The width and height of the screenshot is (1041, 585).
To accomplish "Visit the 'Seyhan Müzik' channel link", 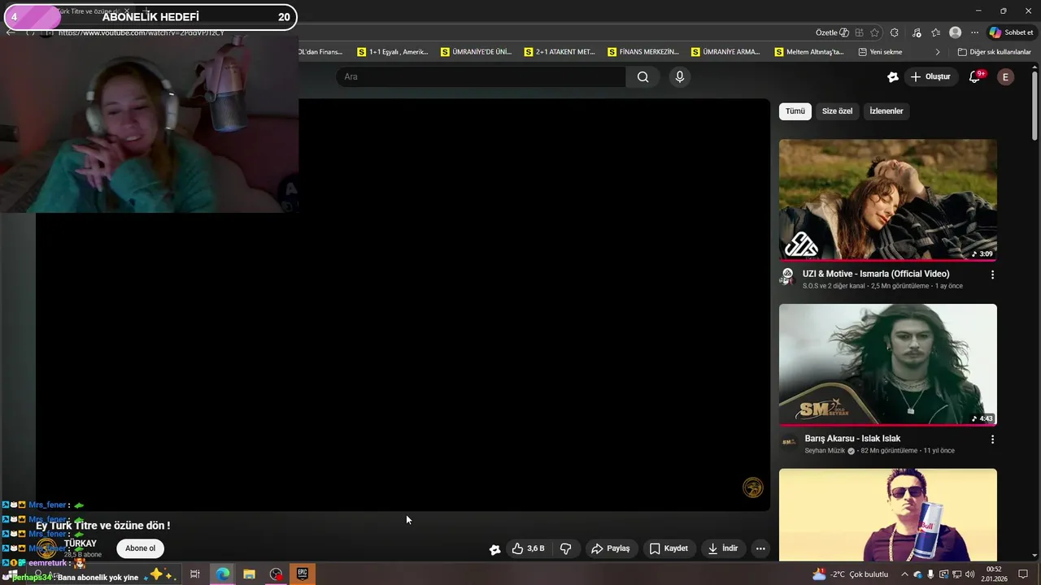I will [x=825, y=451].
